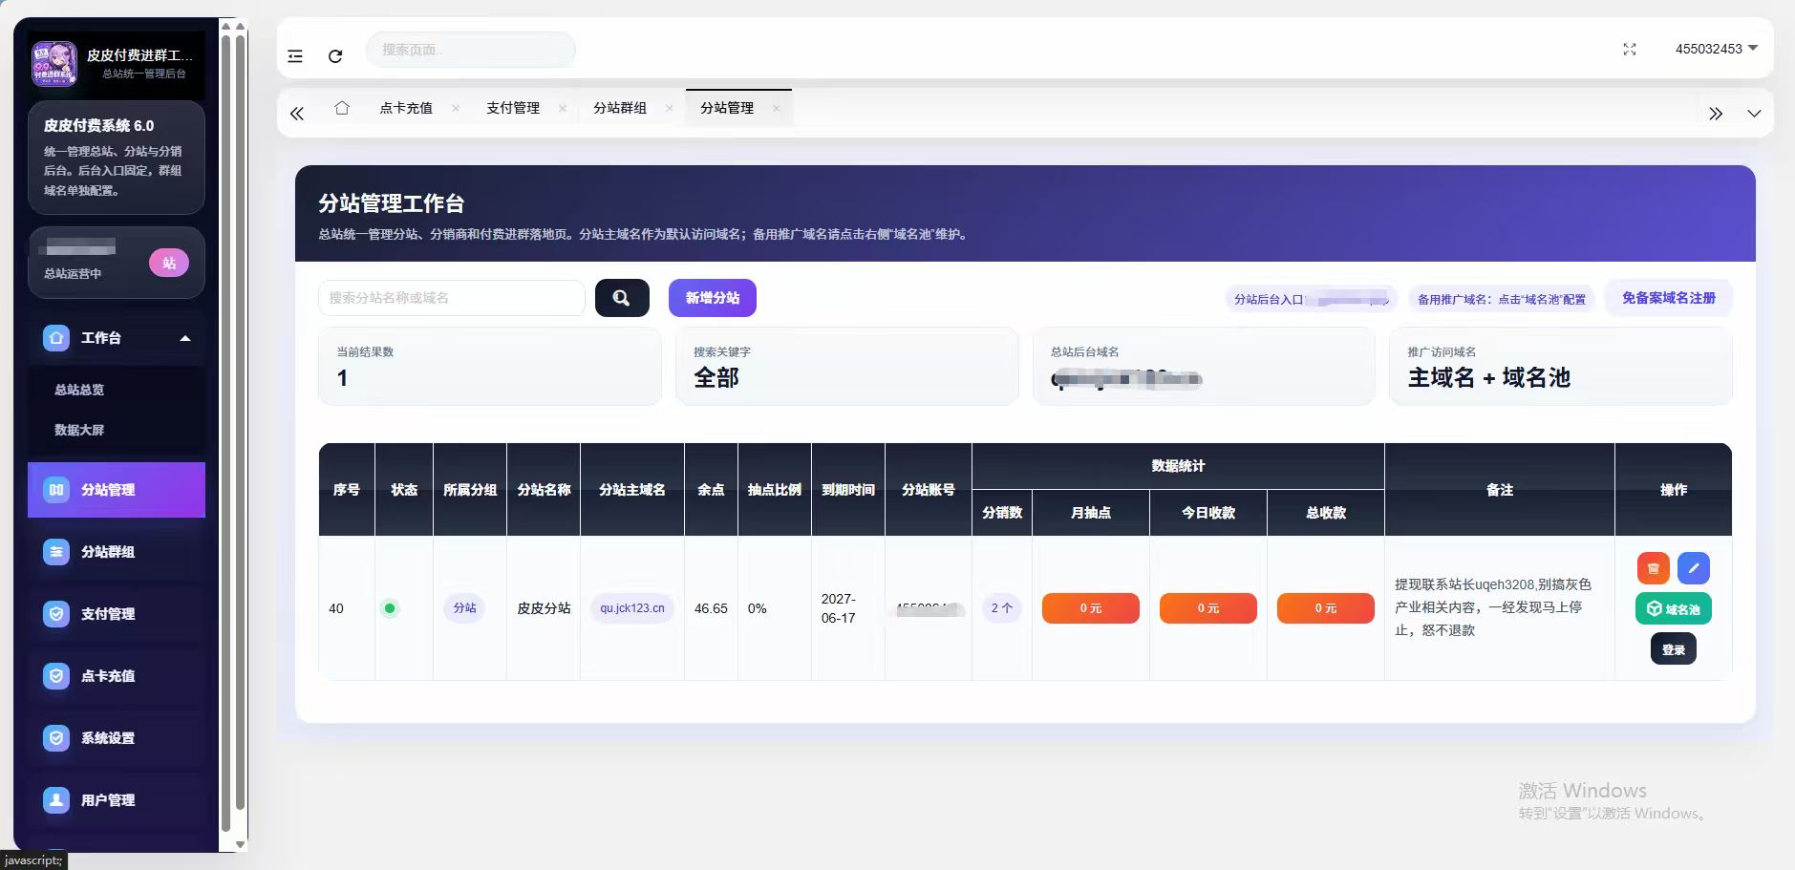The image size is (1795, 870).
Task: Click the 支付管理 shield icon
Action: pyautogui.click(x=56, y=614)
